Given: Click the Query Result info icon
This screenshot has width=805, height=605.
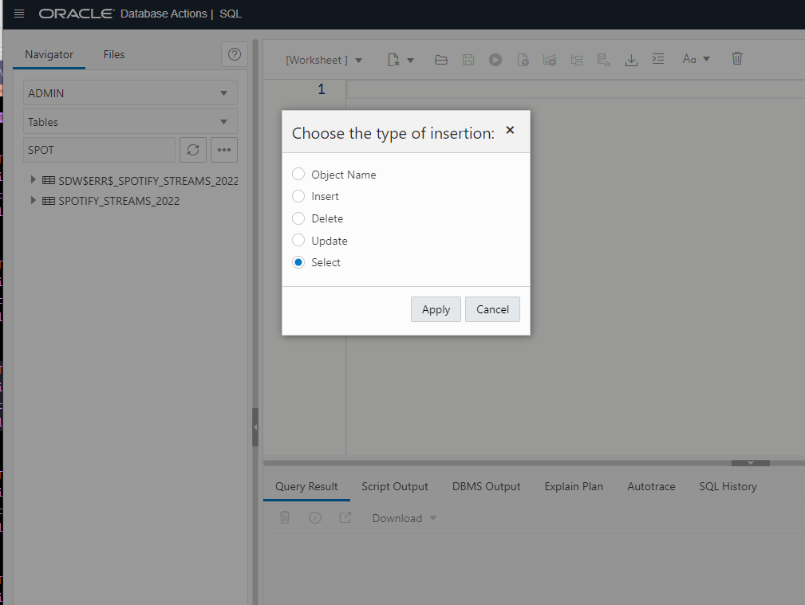Looking at the screenshot, I should (315, 518).
